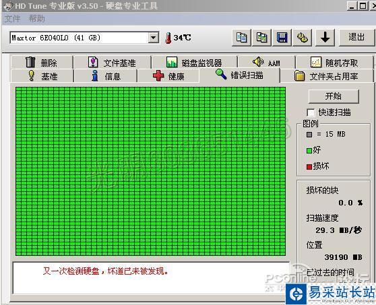Switch to the AAM tab

pyautogui.click(x=266, y=63)
